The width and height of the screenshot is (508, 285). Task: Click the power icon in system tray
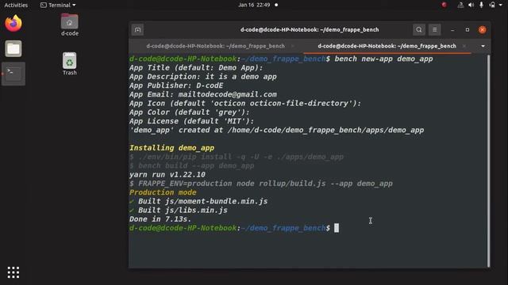[492, 5]
